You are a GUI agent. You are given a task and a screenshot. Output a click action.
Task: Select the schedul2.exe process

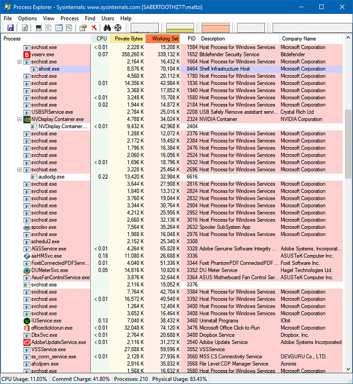[172, 242]
